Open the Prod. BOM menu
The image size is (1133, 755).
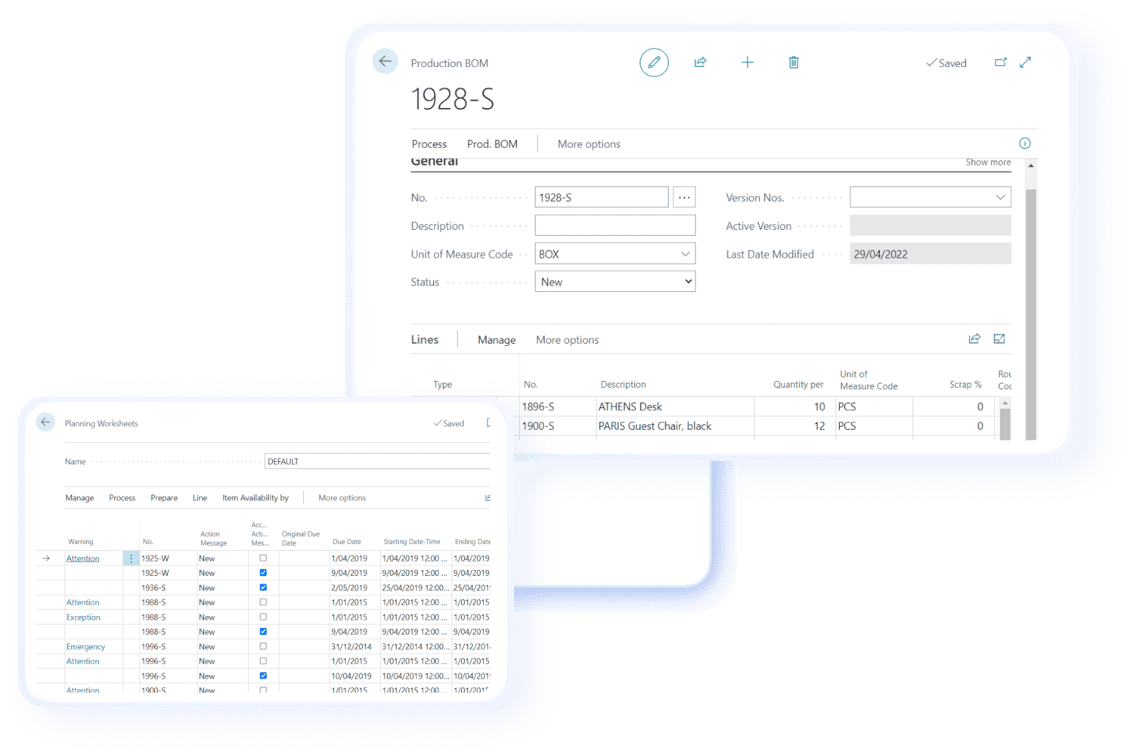click(492, 144)
